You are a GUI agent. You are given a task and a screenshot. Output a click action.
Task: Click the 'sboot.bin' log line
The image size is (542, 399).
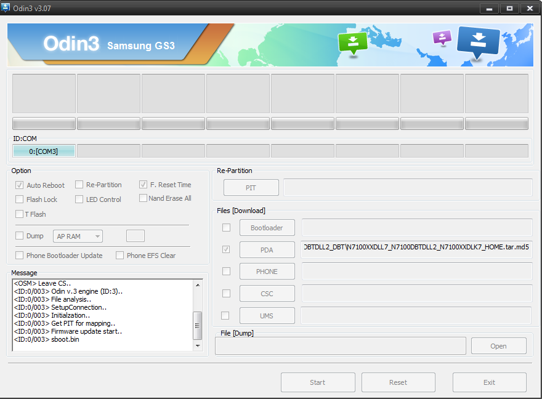click(47, 339)
